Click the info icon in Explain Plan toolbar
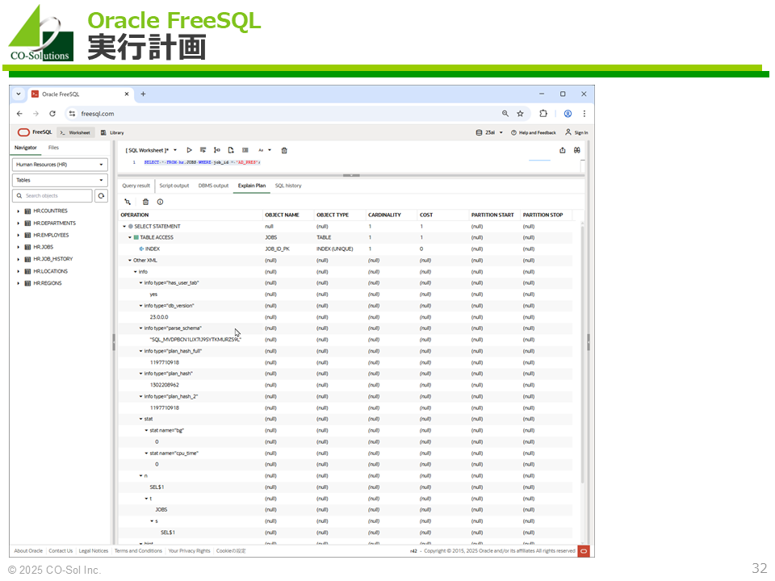The height and width of the screenshot is (581, 775). [x=161, y=202]
